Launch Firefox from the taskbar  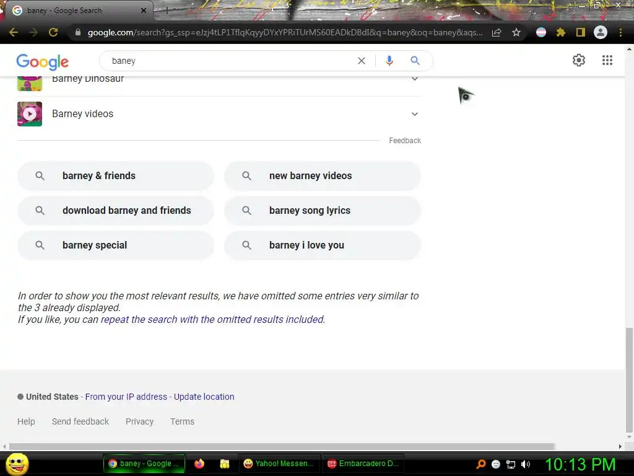coord(199,464)
